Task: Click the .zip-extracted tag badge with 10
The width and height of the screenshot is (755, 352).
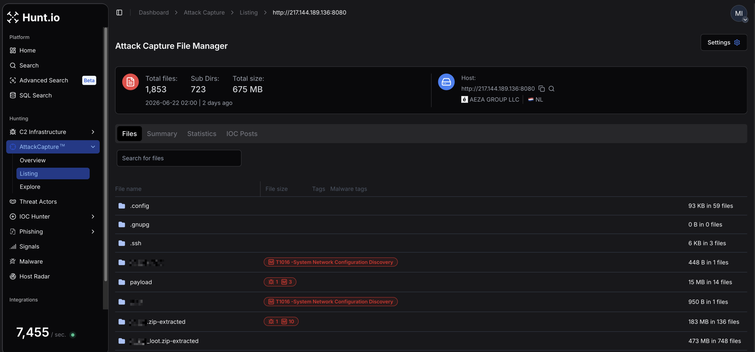Action: coord(281,321)
